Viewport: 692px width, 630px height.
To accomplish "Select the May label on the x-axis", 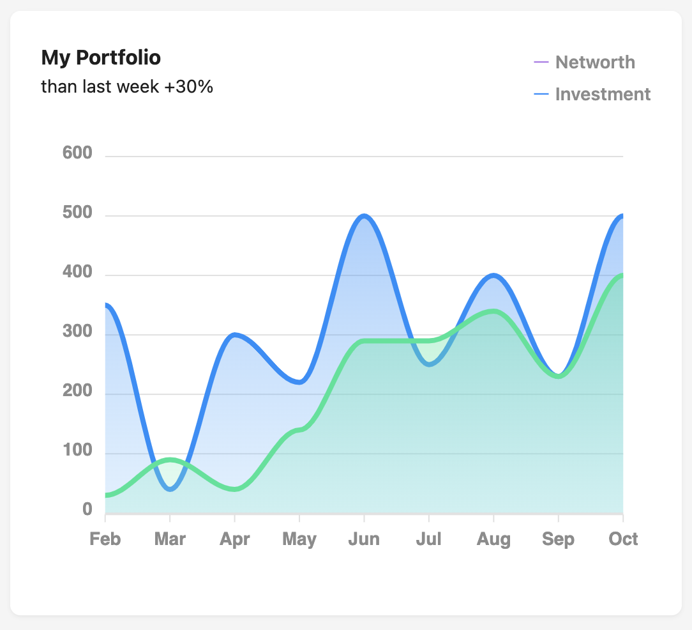I will [299, 539].
